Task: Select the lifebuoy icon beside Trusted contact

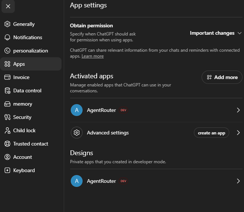Action: click(7, 144)
